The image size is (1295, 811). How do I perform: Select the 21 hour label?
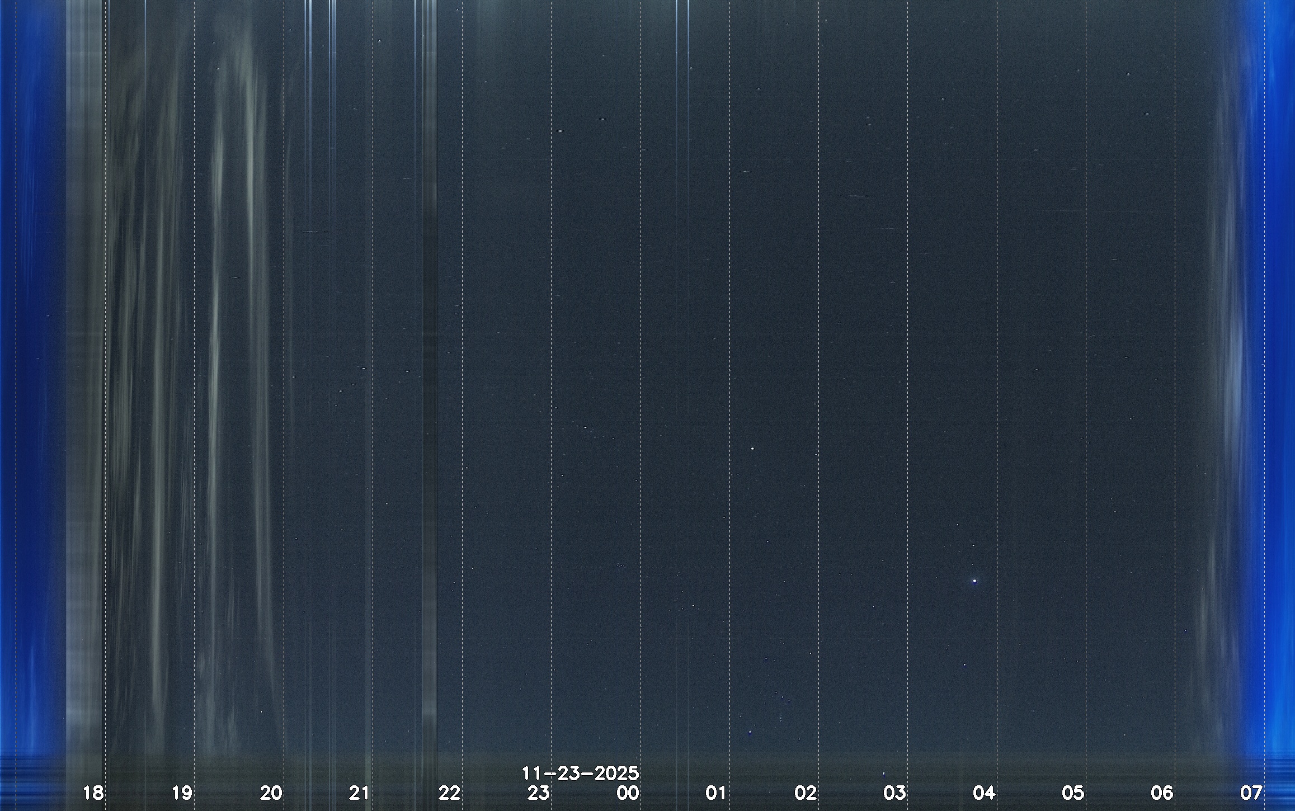click(x=360, y=793)
